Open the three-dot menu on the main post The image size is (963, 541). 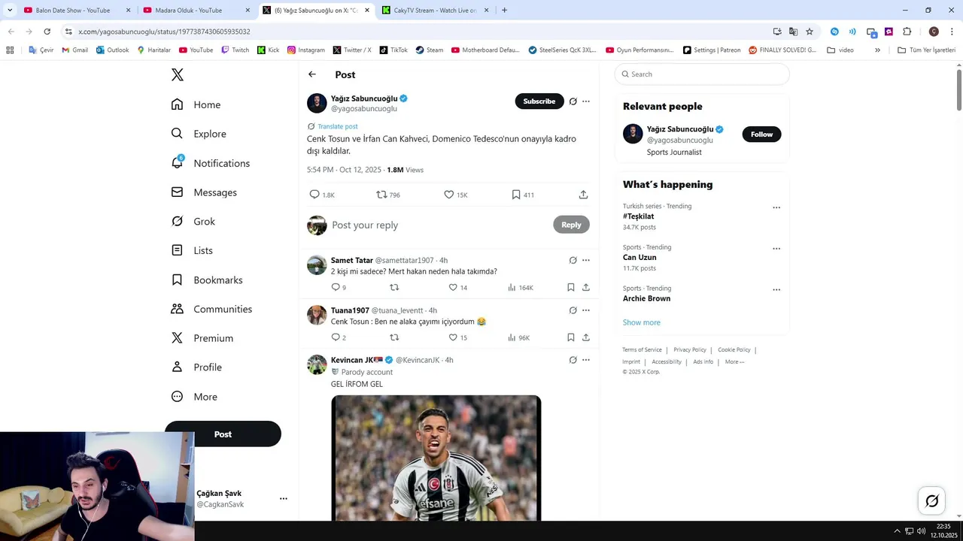(x=586, y=101)
